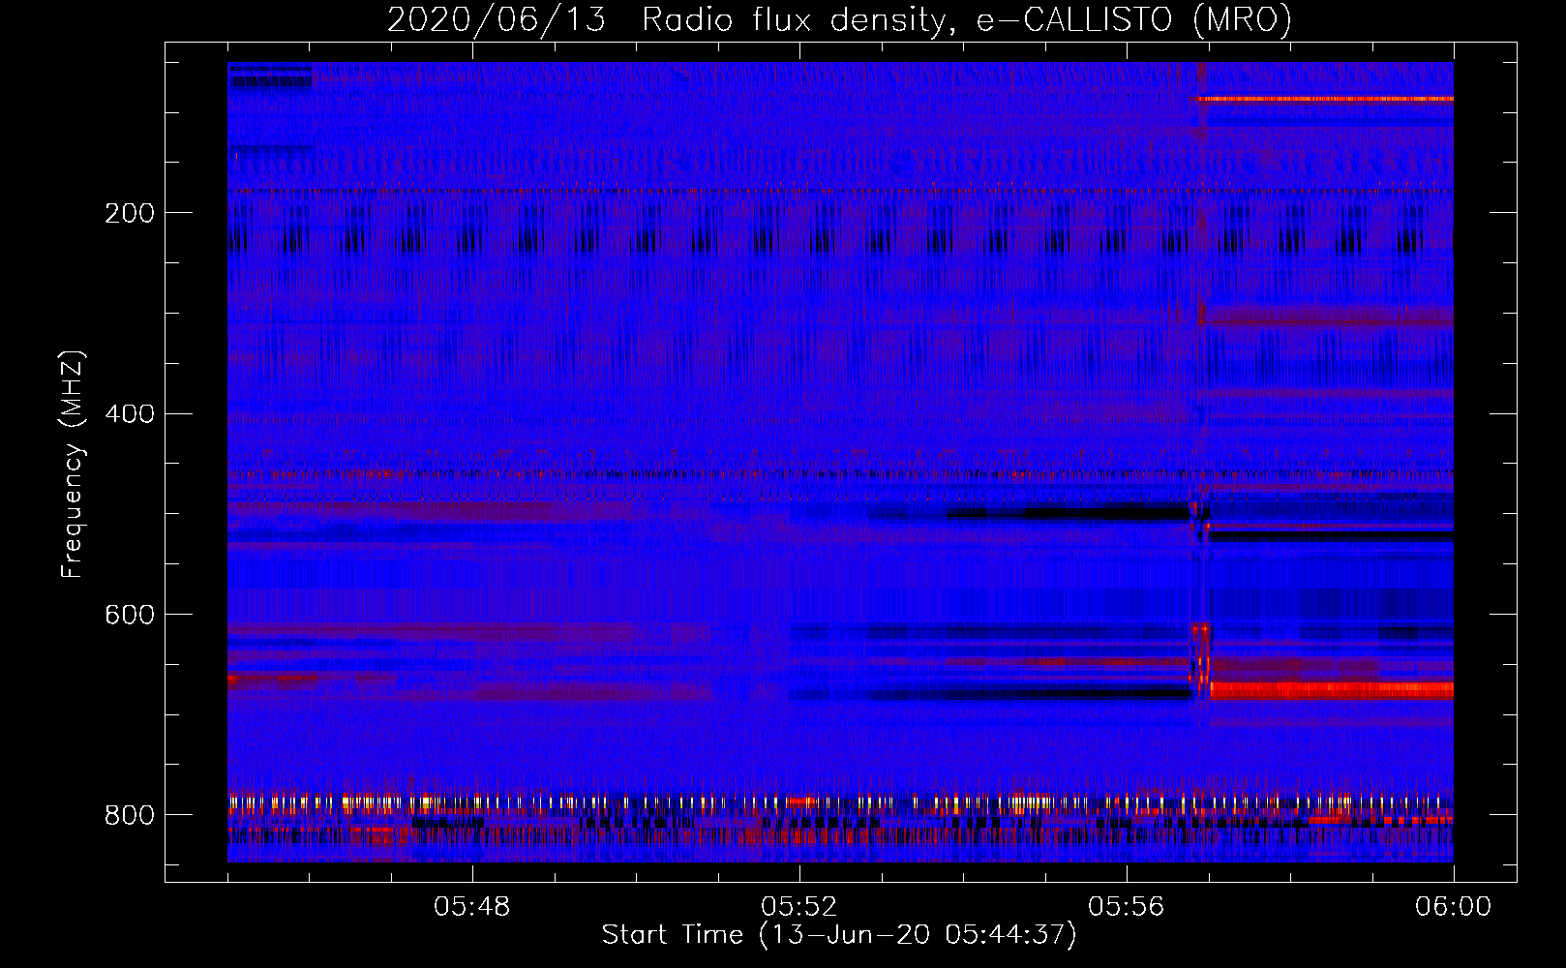Viewport: 1566px width, 968px height.
Task: Click the 200 frequency tick label
Action: point(130,213)
